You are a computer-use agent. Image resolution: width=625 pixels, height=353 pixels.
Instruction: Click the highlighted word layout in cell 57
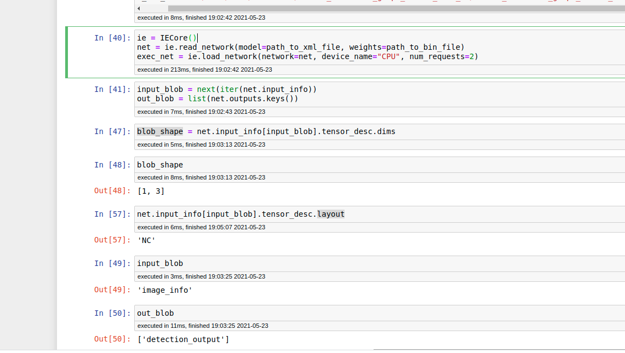click(x=330, y=214)
